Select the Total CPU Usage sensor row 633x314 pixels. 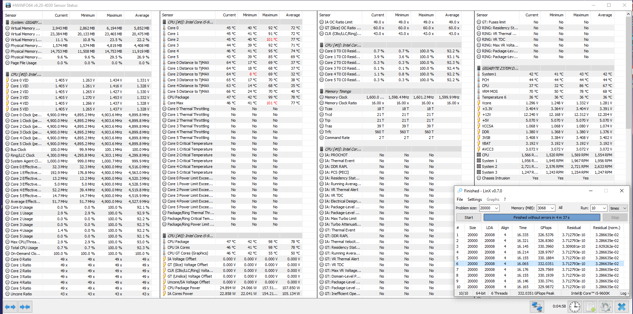click(78, 248)
